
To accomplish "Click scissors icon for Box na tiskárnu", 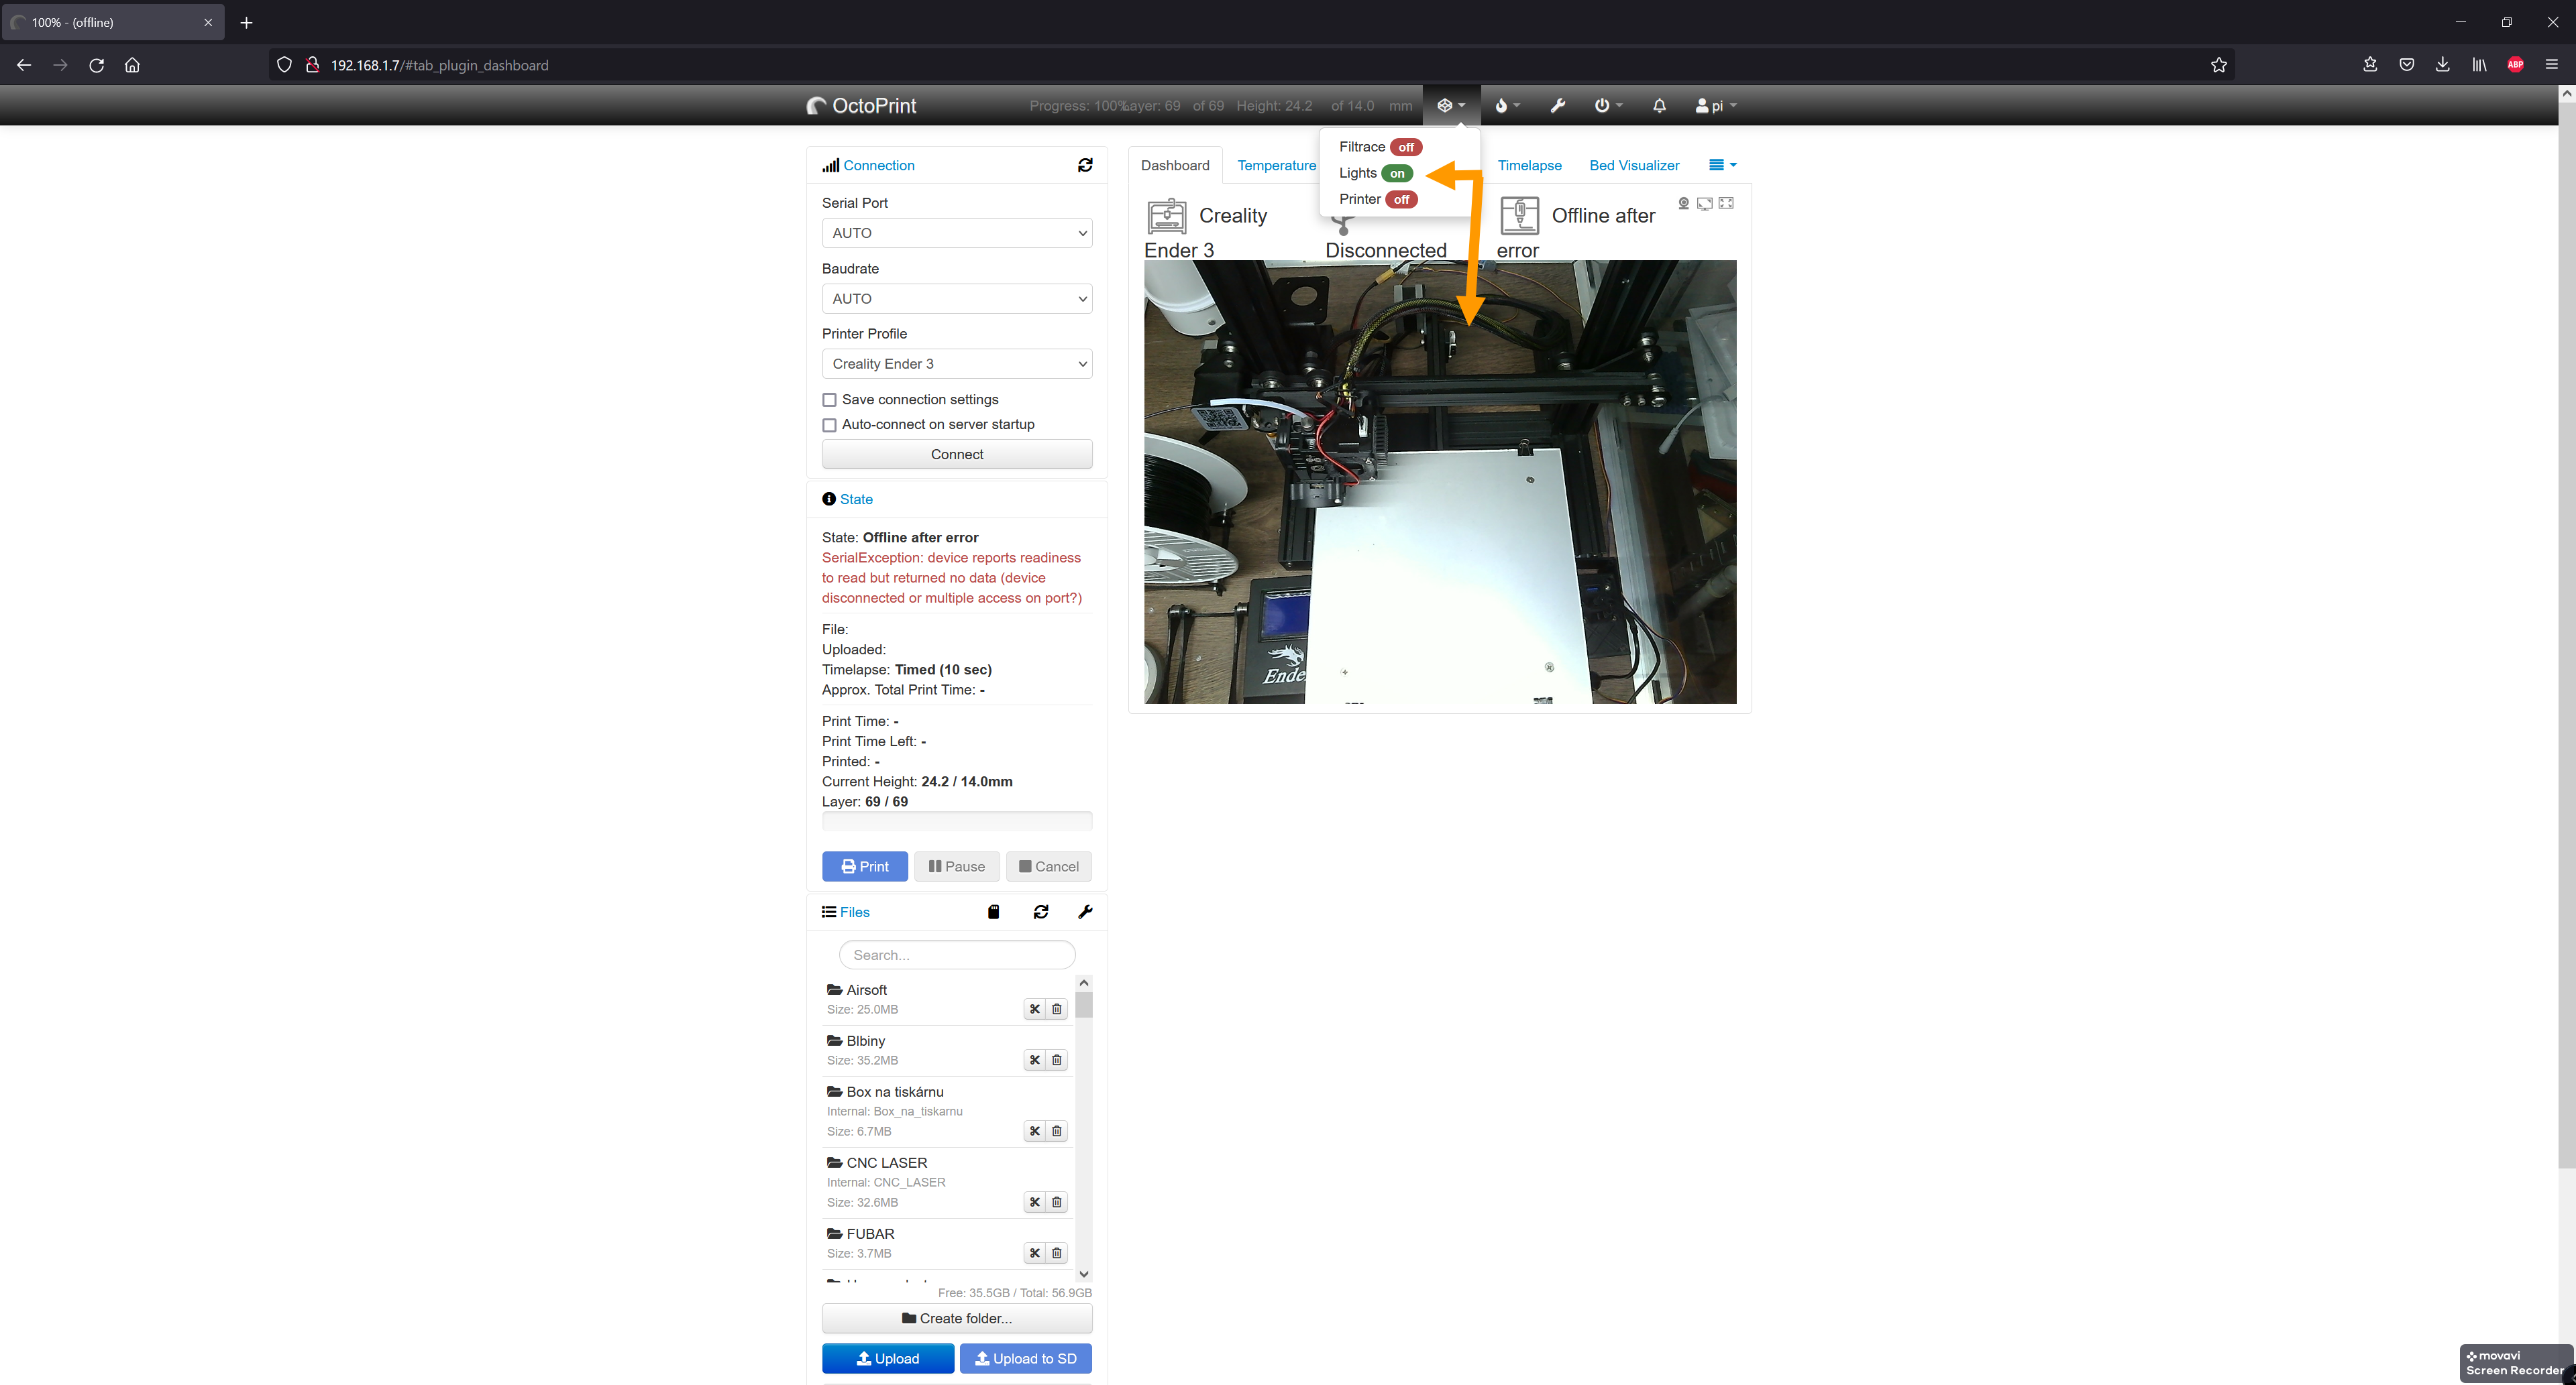I will pos(1035,1131).
